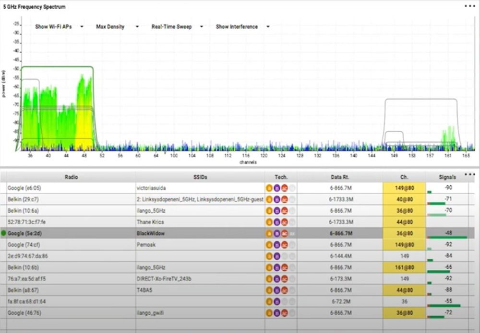The width and height of the screenshot is (480, 333).
Task: Click the orange a badge for Thane Krios
Action: (x=269, y=222)
